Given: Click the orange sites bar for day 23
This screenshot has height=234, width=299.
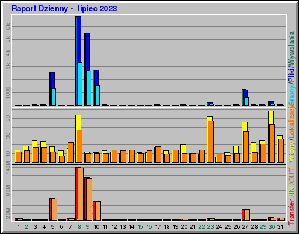Looking at the screenshot, I should pyautogui.click(x=211, y=142).
